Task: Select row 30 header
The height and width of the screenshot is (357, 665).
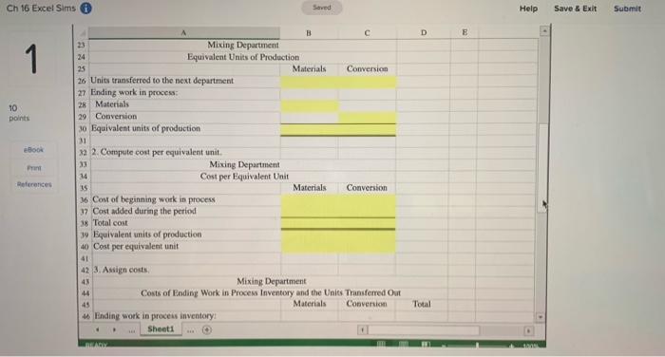Action: coord(83,128)
